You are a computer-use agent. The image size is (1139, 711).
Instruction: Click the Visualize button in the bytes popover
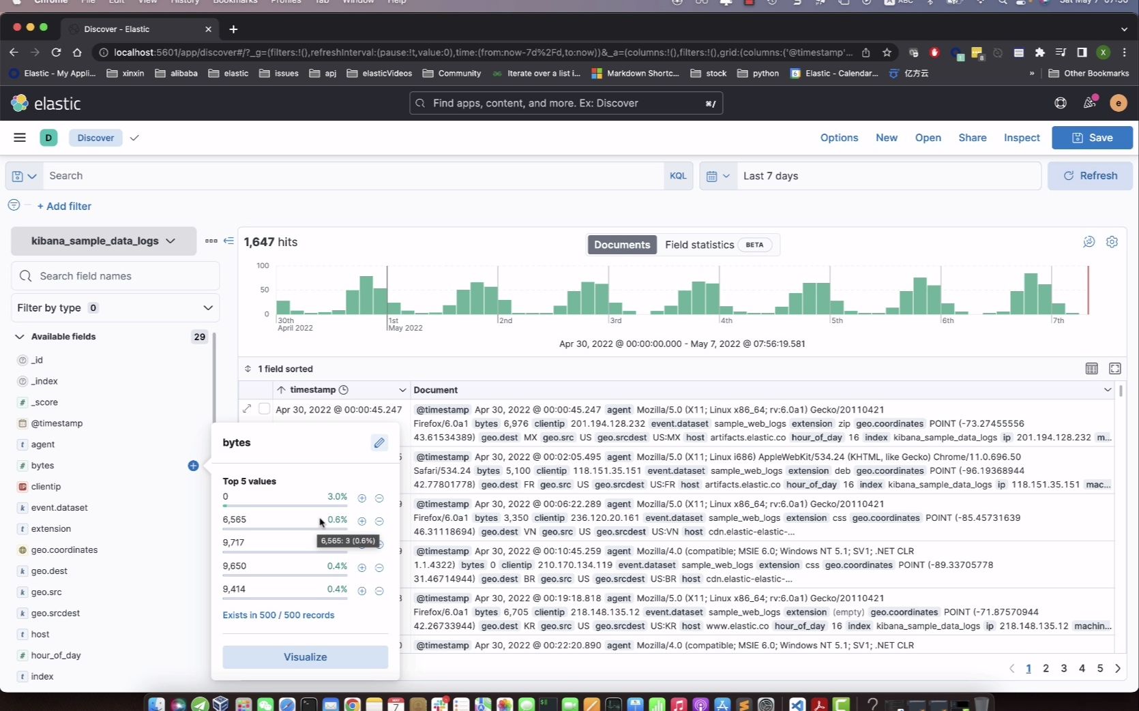pyautogui.click(x=305, y=657)
